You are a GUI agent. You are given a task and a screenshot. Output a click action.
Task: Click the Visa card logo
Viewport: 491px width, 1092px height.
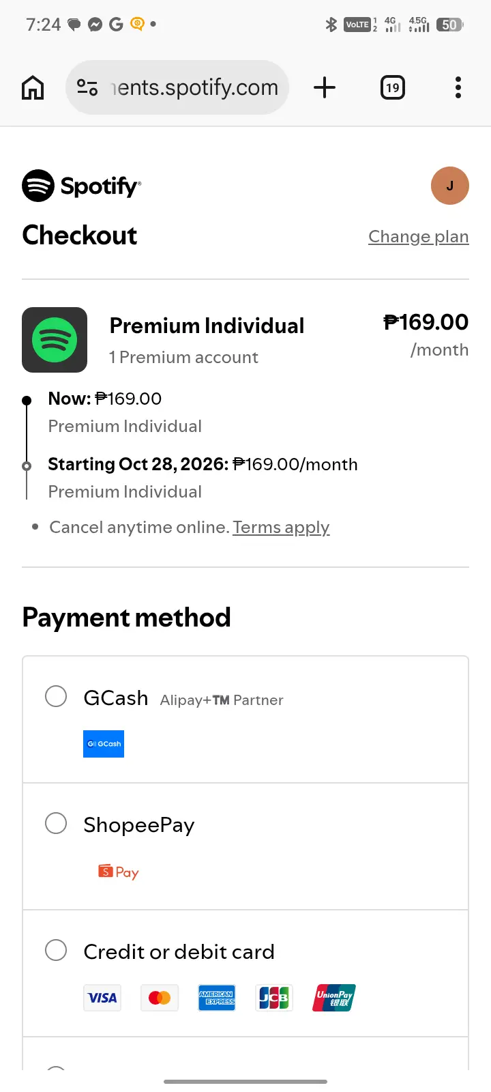[x=102, y=998]
